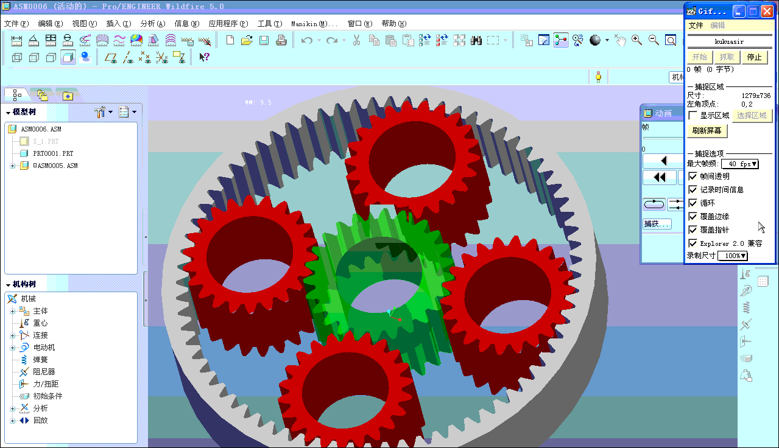Image resolution: width=779 pixels, height=448 pixels.
Task: Click the 刷新屏幕 button
Action: (707, 131)
